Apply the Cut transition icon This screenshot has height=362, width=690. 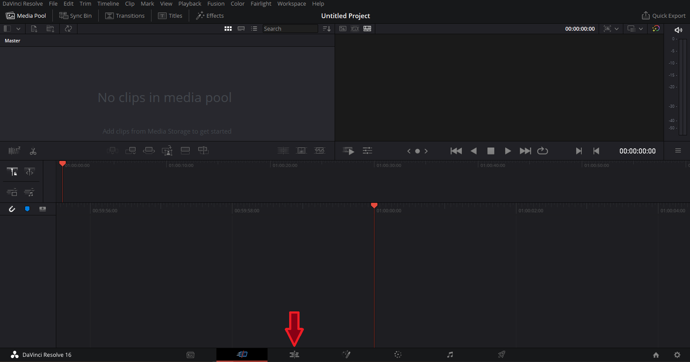pyautogui.click(x=284, y=151)
